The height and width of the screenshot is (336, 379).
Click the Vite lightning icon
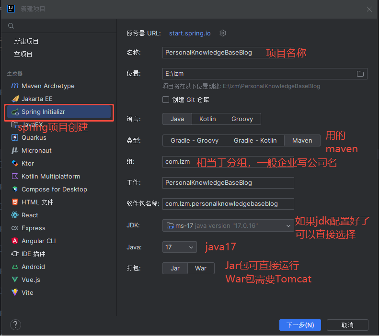click(15, 292)
